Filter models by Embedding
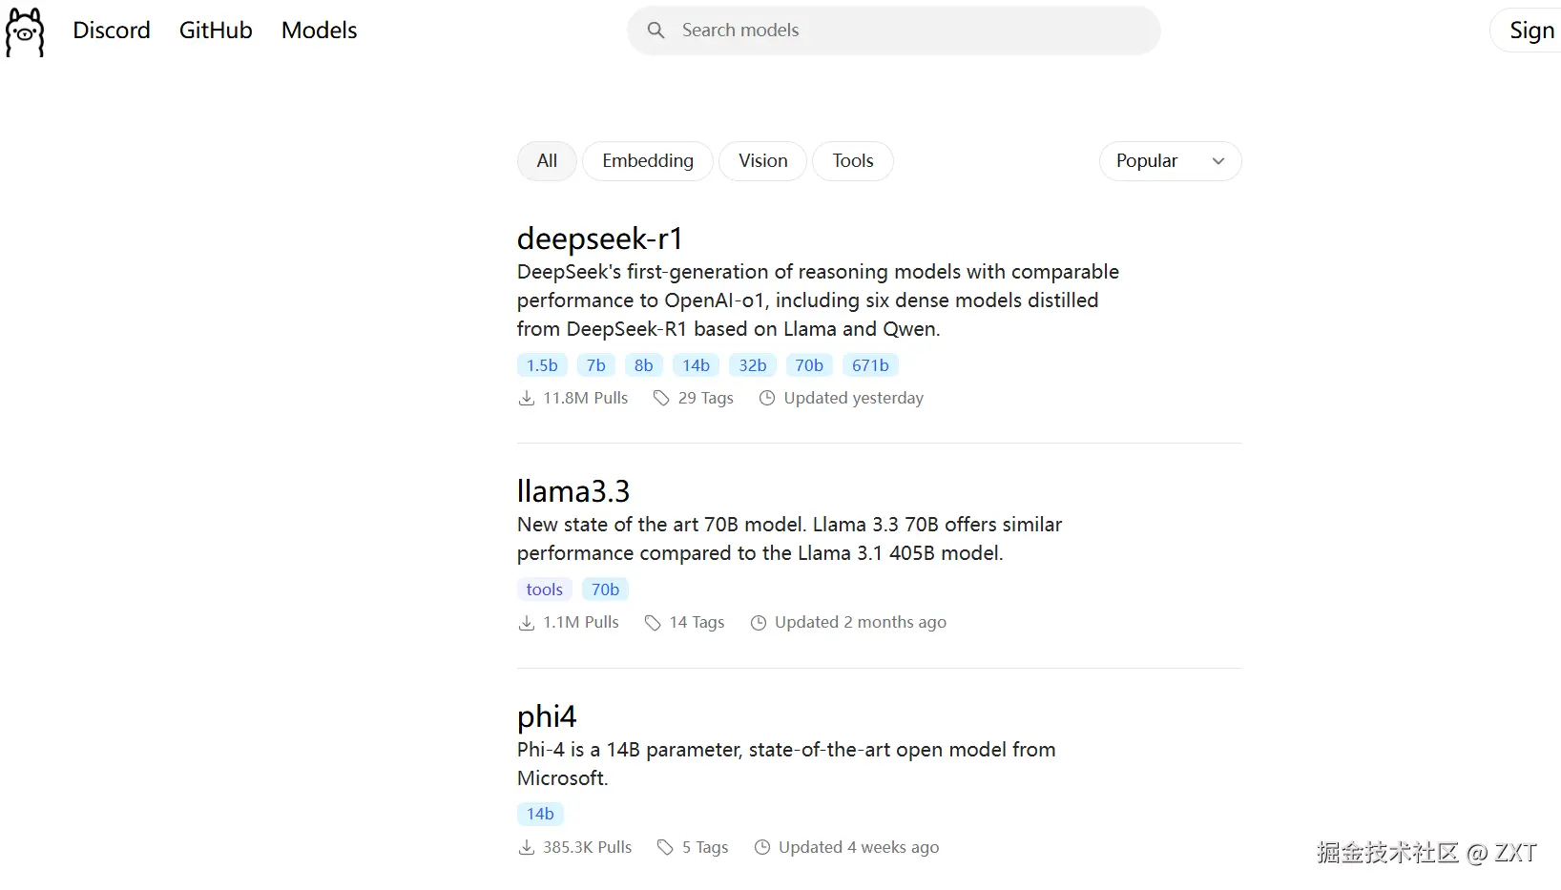The image size is (1561, 890). pos(647,161)
